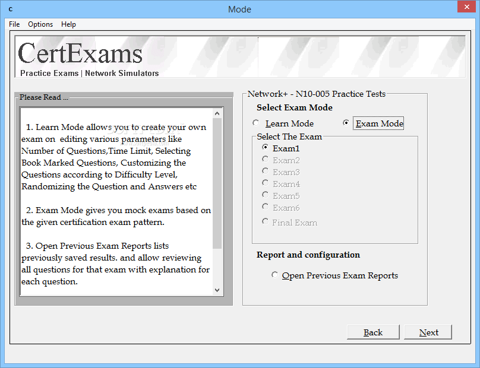Click scroll up arrow in Please Read box
Image resolution: width=480 pixels, height=368 pixels.
[217, 113]
